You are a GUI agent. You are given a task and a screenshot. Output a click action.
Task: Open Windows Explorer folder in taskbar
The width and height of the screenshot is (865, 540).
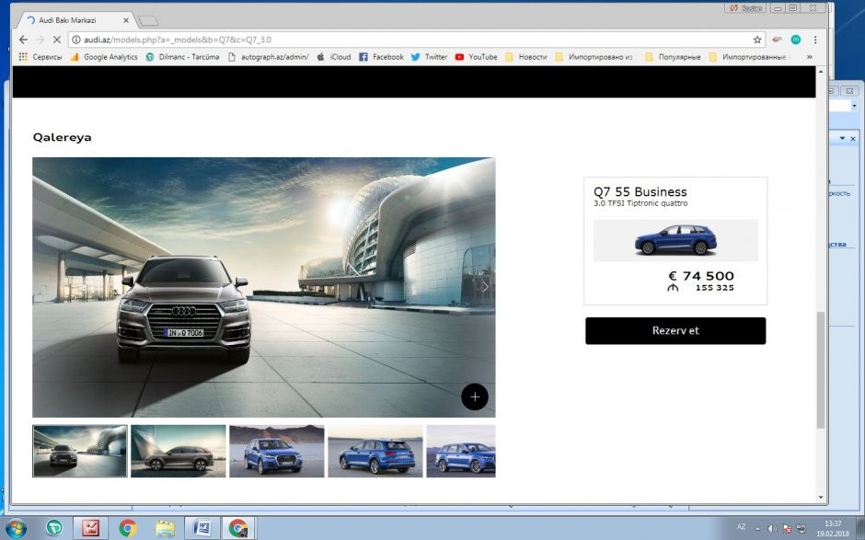[x=166, y=527]
